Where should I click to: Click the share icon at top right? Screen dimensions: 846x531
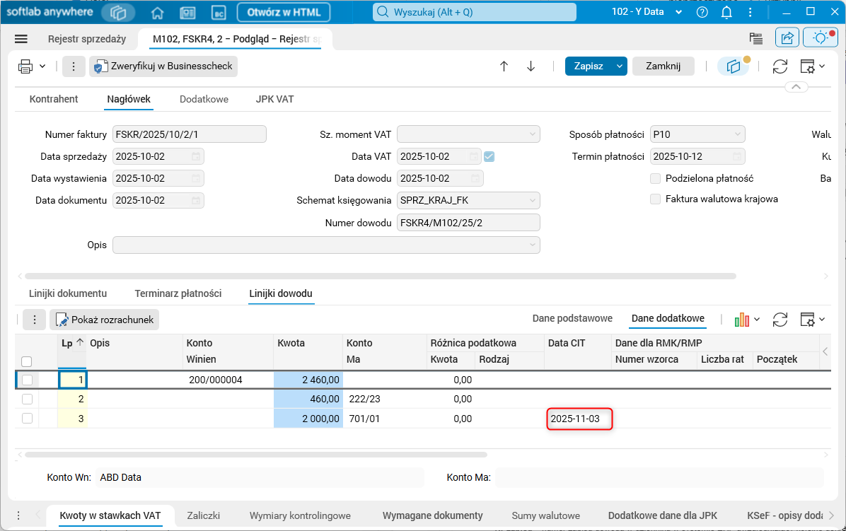pos(787,37)
